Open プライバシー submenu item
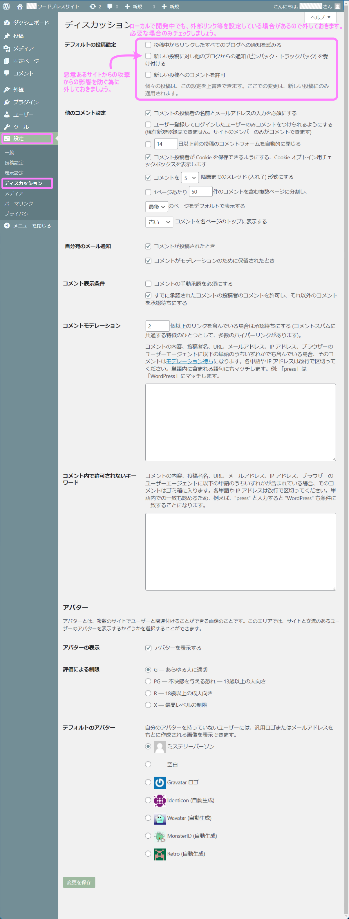The height and width of the screenshot is (919, 349). pyautogui.click(x=19, y=214)
